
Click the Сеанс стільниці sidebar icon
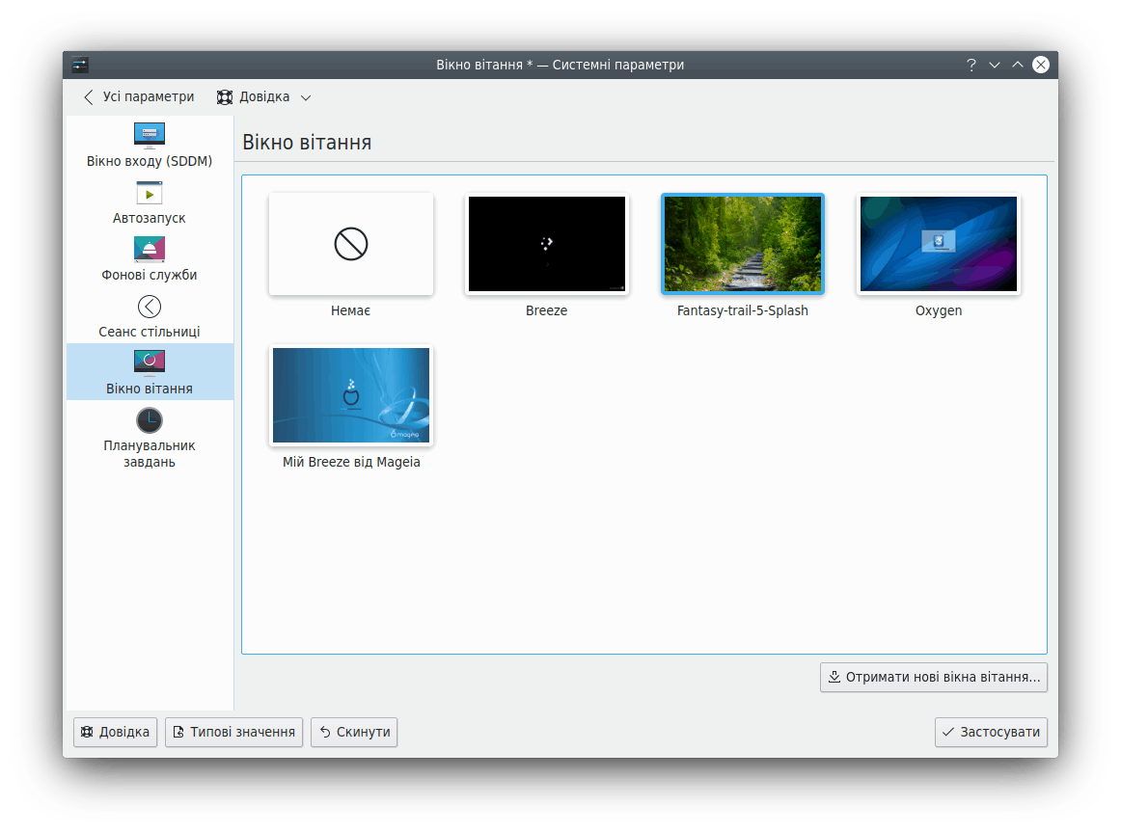point(150,307)
